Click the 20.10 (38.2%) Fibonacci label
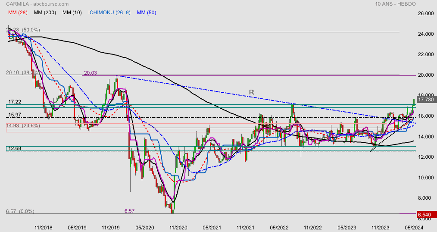Screen dimensions: 437x232 (x=22, y=72)
